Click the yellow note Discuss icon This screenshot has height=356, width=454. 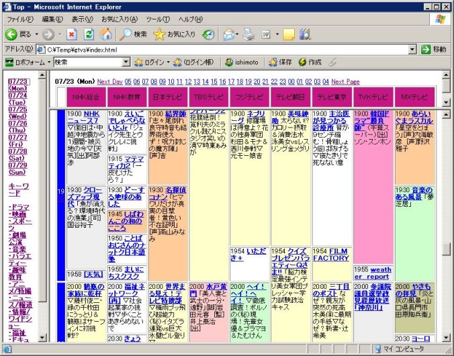point(289,34)
